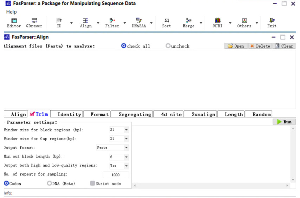Click the Delete button

click(x=260, y=46)
